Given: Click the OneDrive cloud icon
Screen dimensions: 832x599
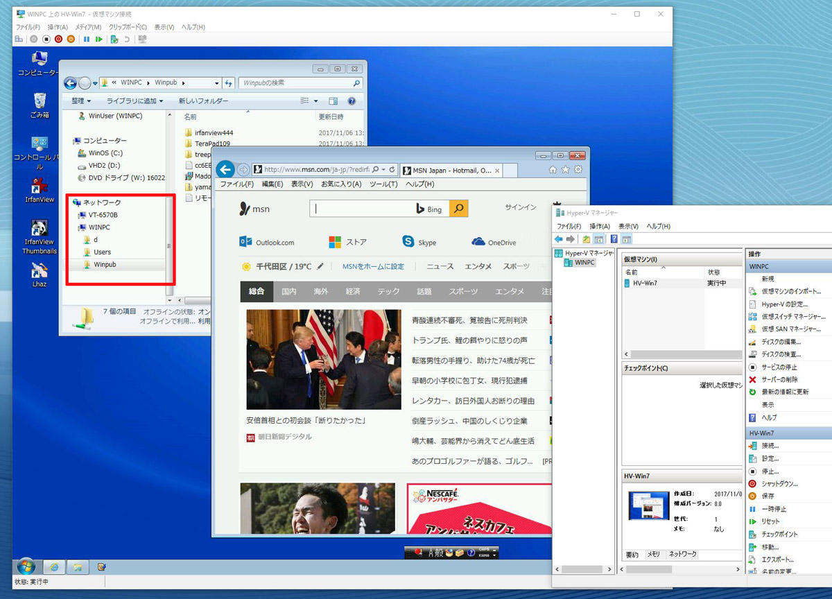Looking at the screenshot, I should tap(478, 242).
